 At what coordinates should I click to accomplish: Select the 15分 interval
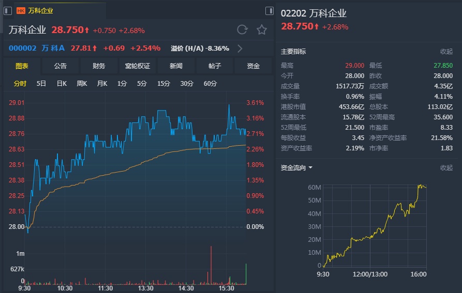[163, 84]
